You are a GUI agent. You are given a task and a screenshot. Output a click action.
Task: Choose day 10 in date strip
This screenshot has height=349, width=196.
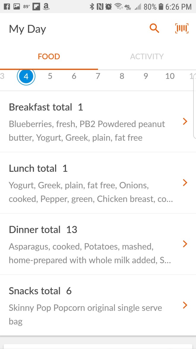click(170, 76)
